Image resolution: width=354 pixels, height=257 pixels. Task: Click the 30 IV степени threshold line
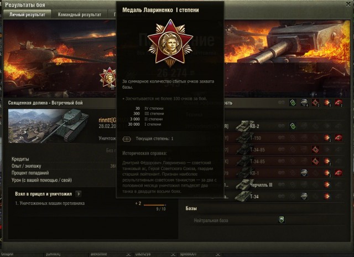tap(149, 108)
